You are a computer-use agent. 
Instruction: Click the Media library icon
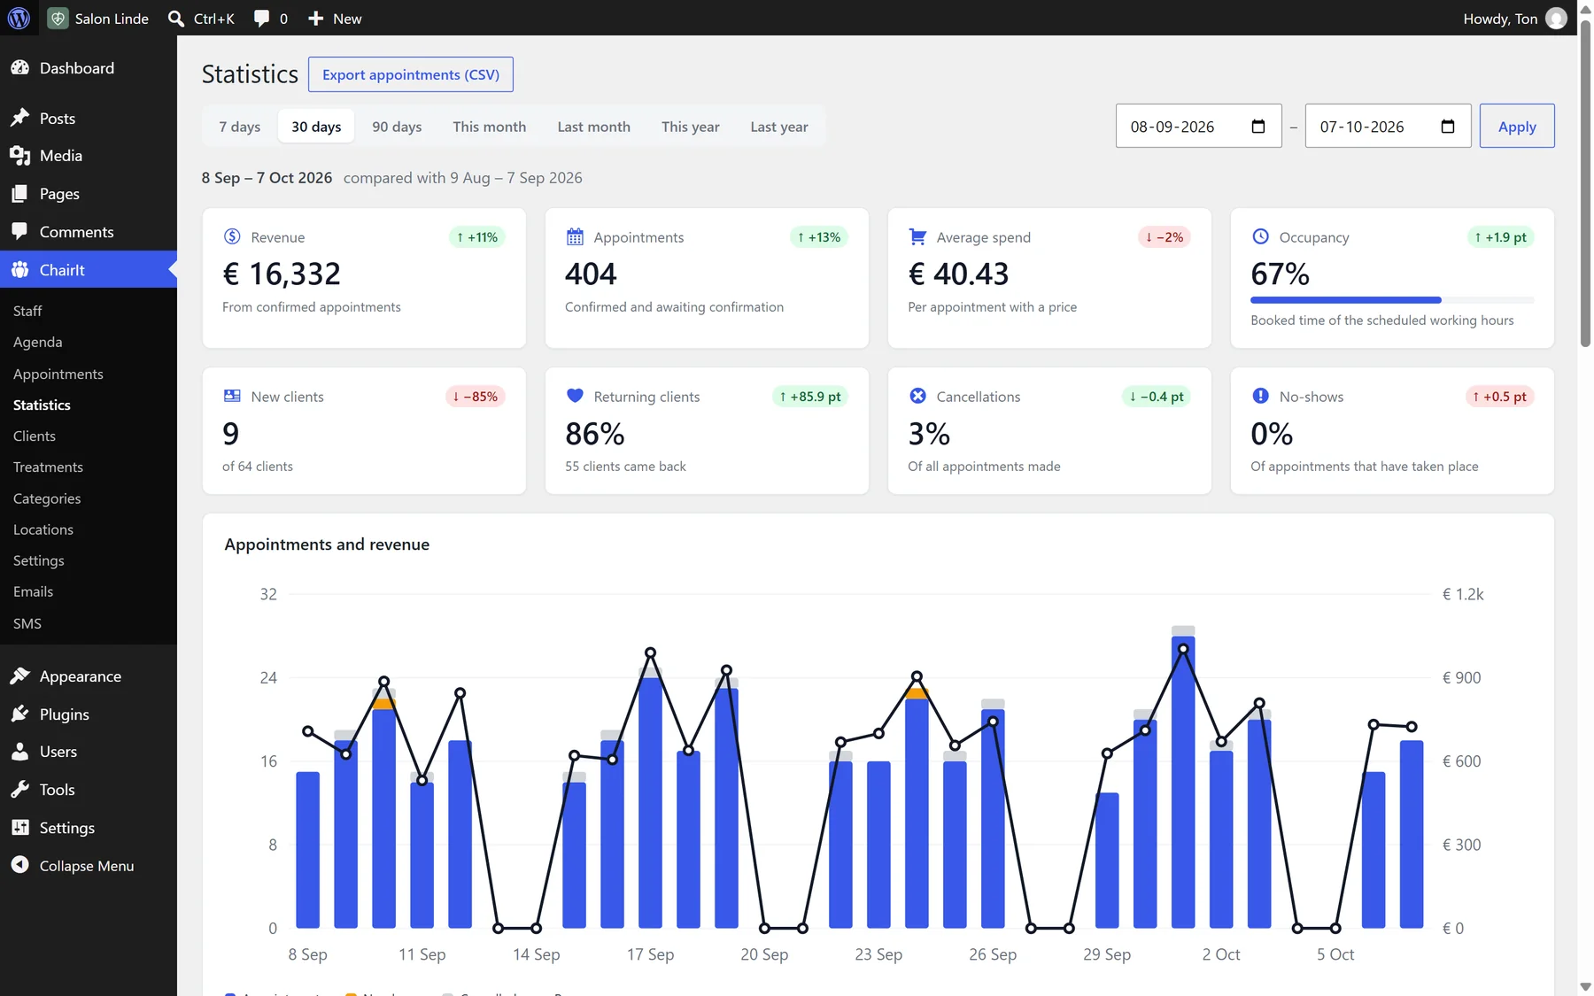pos(19,156)
